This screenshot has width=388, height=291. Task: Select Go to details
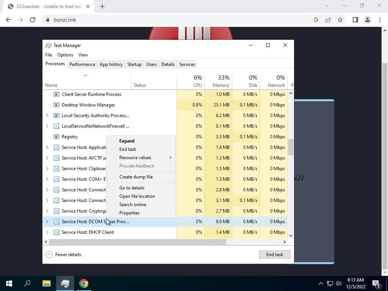coord(141,188)
